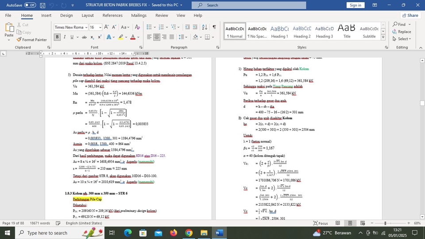Image resolution: width=425 pixels, height=239 pixels.
Task: Click the Numbering list icon
Action: coord(161,27)
